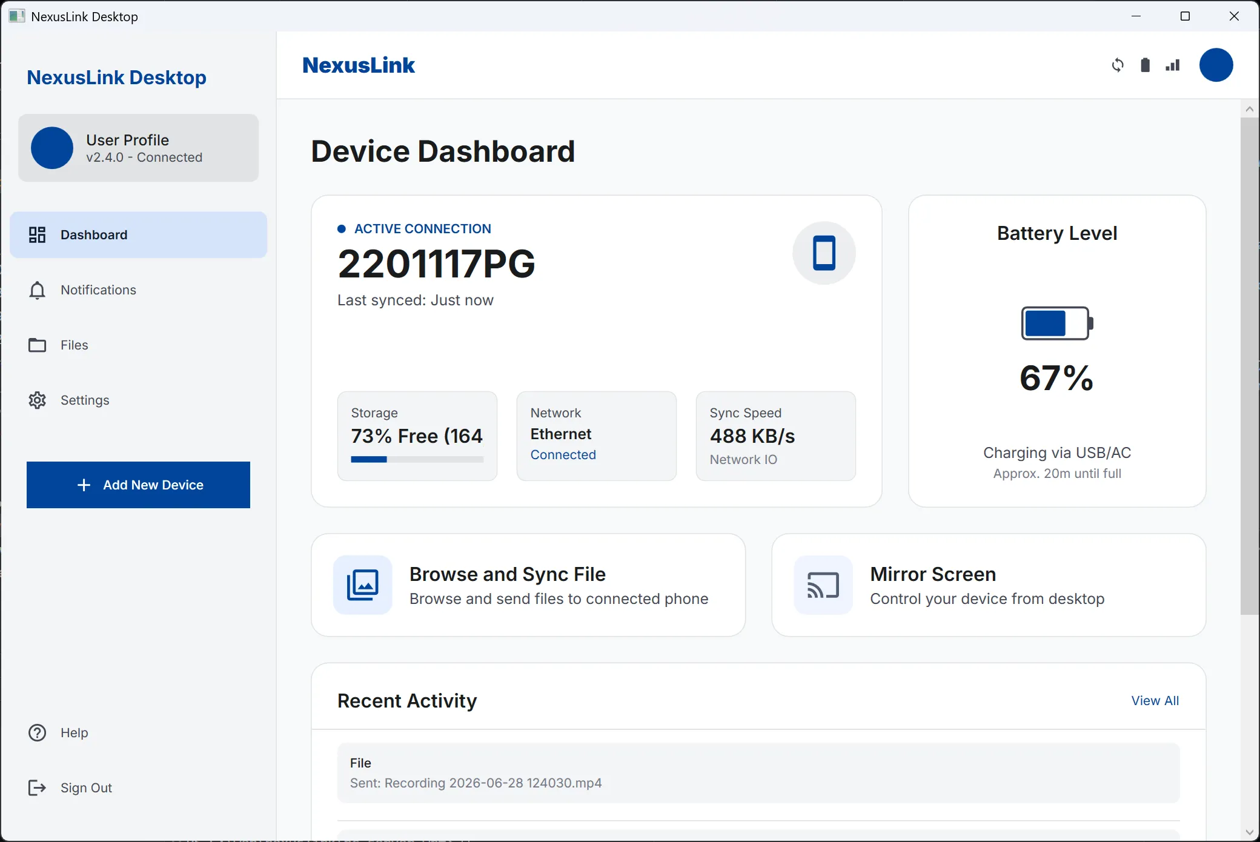Click the Recording 2026-06-28 124030.mp4 activity row

758,773
